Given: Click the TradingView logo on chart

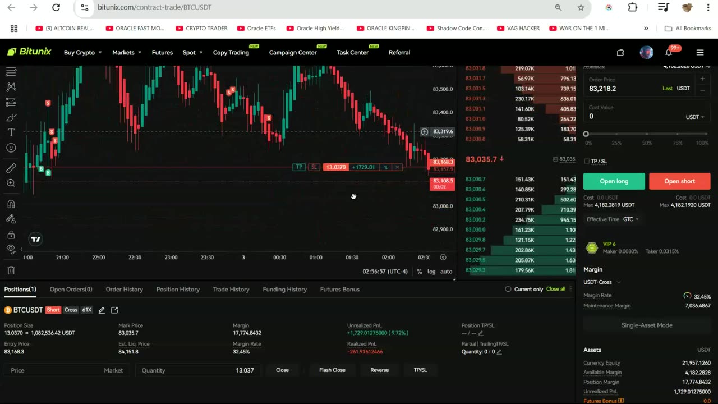Looking at the screenshot, I should [x=35, y=240].
